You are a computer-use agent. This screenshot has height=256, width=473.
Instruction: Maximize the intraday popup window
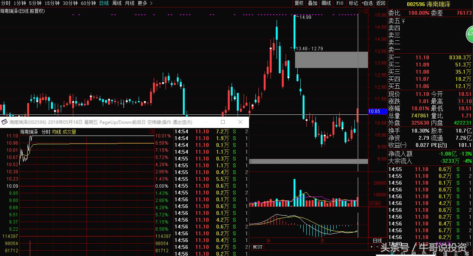tap(223, 122)
